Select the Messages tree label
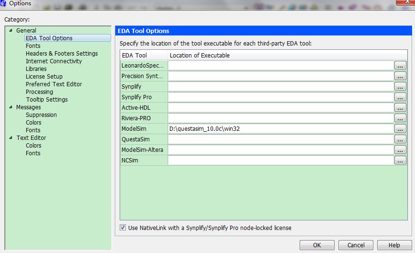 28,107
